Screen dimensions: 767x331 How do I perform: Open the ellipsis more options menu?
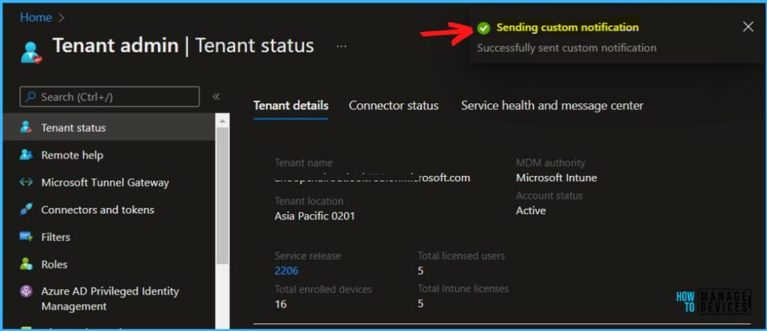[342, 46]
